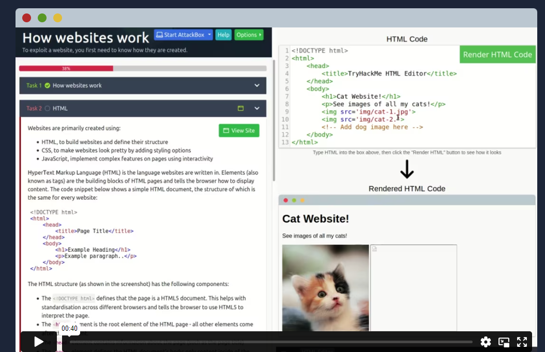Screen dimensions: 545x352
Task: Click the video timeline progress bar
Action: click(271, 342)
